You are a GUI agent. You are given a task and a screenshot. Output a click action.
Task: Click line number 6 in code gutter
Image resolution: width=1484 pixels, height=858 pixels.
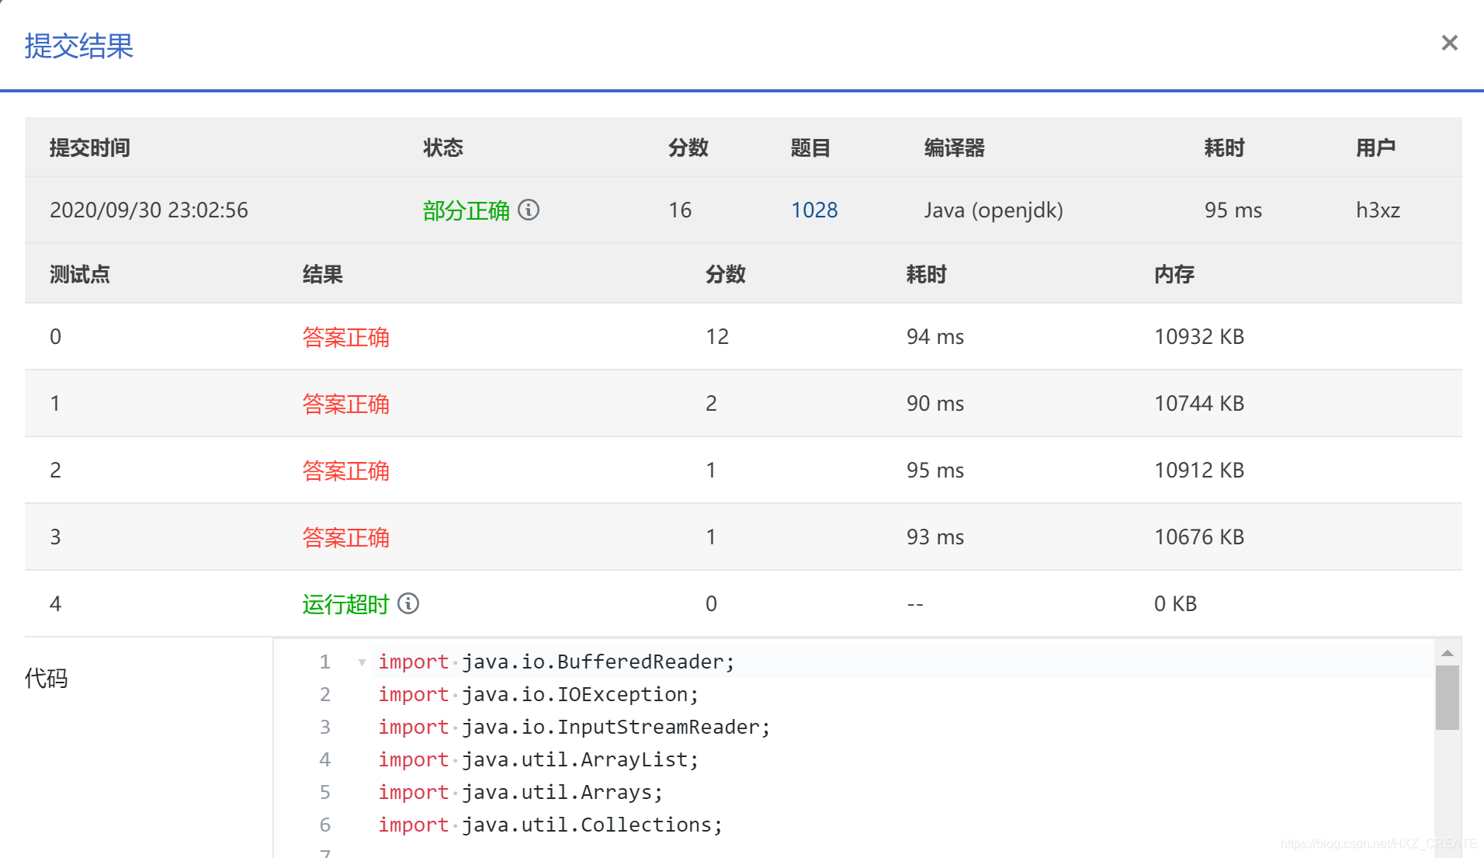click(325, 825)
